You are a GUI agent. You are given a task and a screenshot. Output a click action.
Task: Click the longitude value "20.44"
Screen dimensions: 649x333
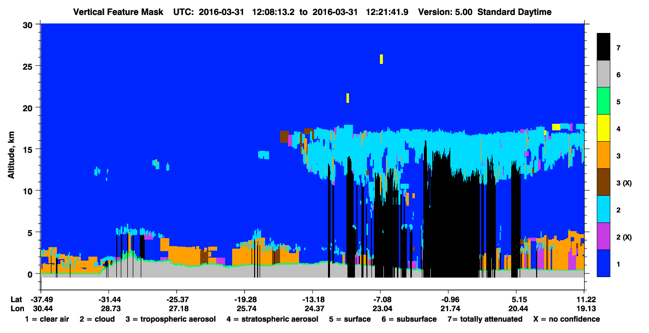[518, 309]
